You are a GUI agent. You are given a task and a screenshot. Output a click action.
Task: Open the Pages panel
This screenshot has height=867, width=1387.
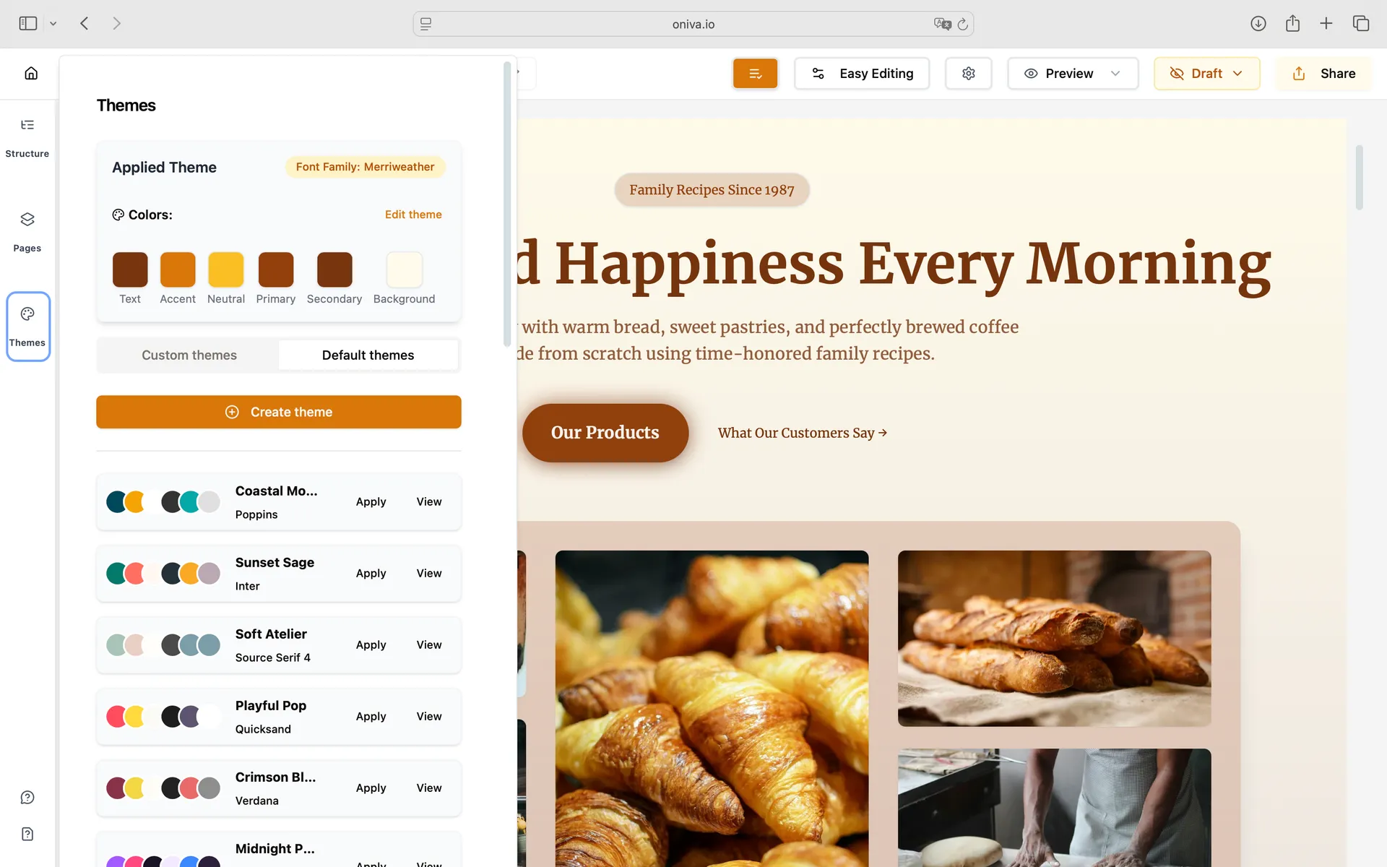(x=27, y=232)
